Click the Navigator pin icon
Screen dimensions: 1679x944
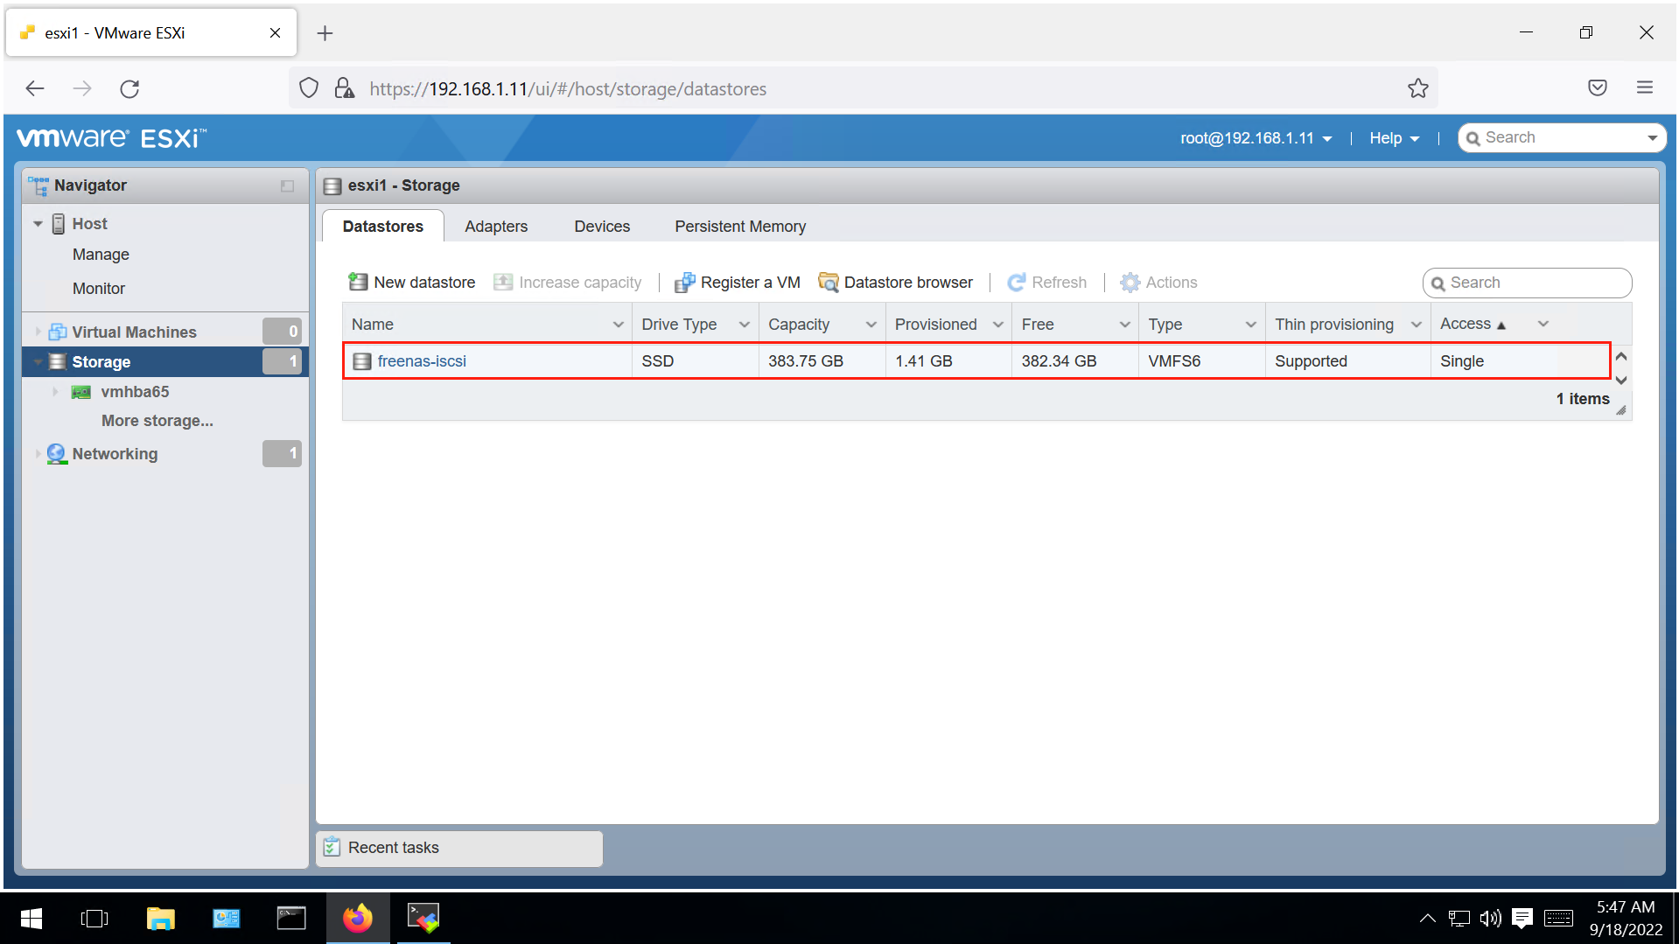tap(286, 185)
